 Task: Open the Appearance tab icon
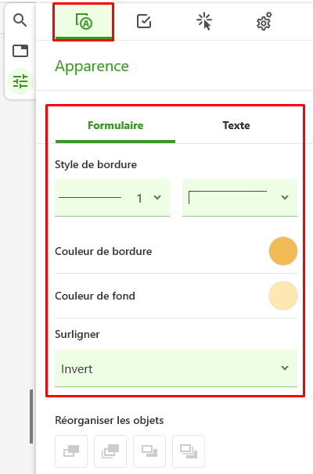coord(84,22)
